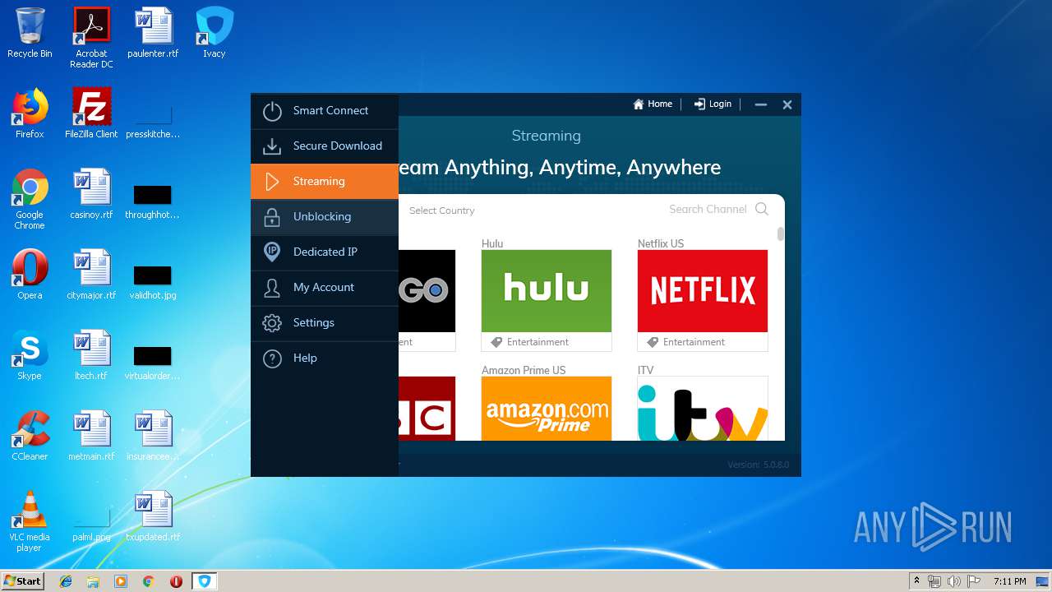Open the Settings menu label

(314, 323)
